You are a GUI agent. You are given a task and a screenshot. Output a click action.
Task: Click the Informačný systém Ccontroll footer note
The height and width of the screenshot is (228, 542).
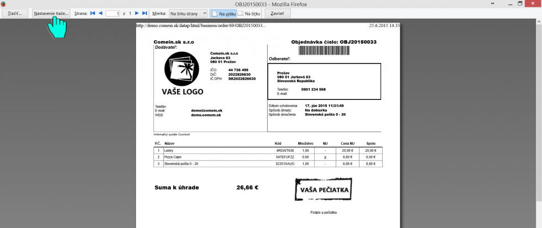[x=172, y=134]
